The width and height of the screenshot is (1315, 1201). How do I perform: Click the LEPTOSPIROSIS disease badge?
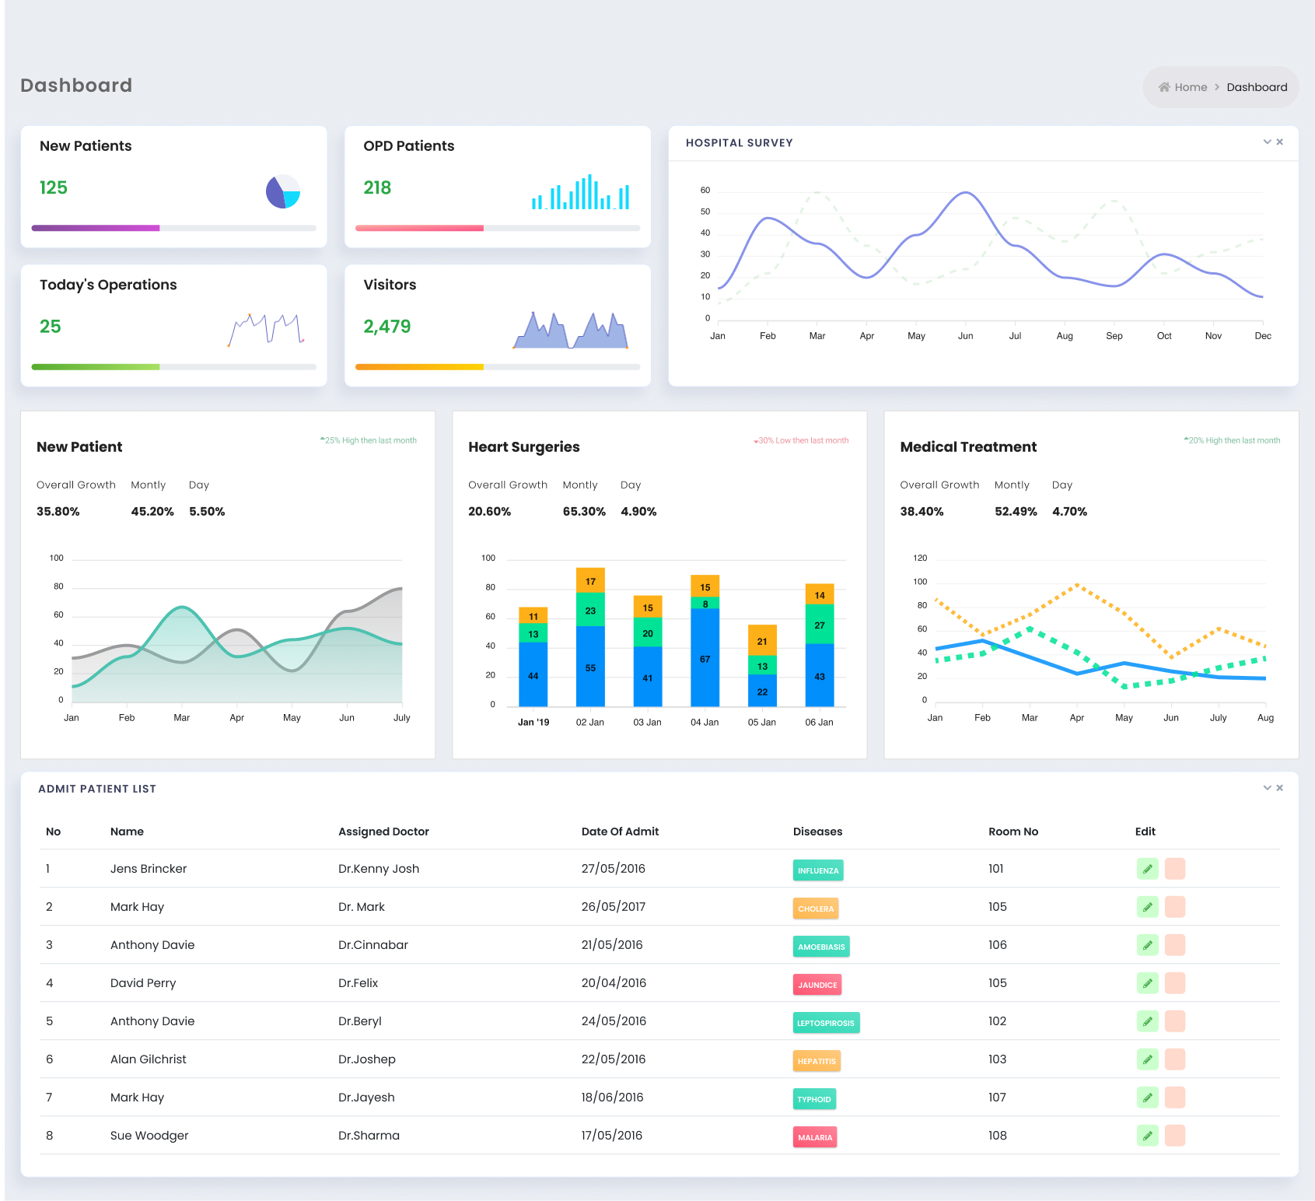826,1022
